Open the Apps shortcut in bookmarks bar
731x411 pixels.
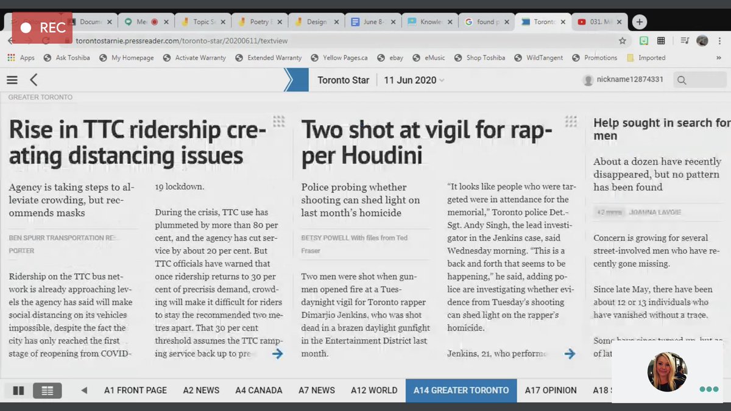point(21,58)
